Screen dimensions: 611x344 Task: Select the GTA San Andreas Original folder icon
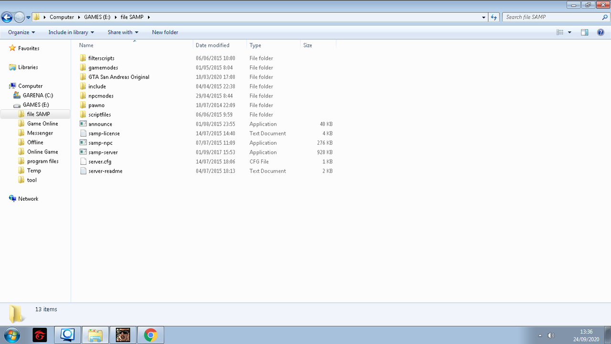tap(83, 77)
